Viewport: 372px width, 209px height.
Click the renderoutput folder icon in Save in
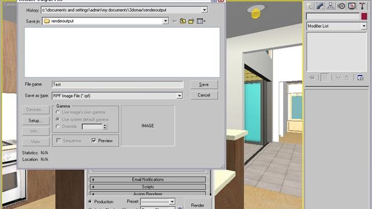pyautogui.click(x=46, y=21)
